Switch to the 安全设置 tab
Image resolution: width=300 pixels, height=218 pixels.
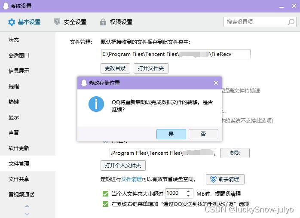pyautogui.click(x=70, y=22)
